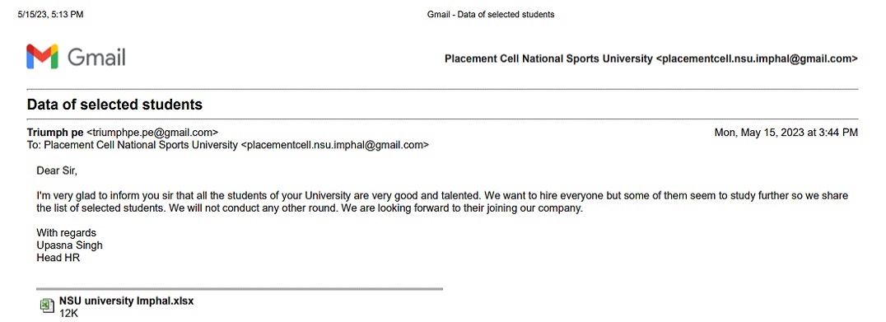Click the page title Gmail - Data of selected students
The height and width of the screenshot is (322, 886).
(491, 15)
